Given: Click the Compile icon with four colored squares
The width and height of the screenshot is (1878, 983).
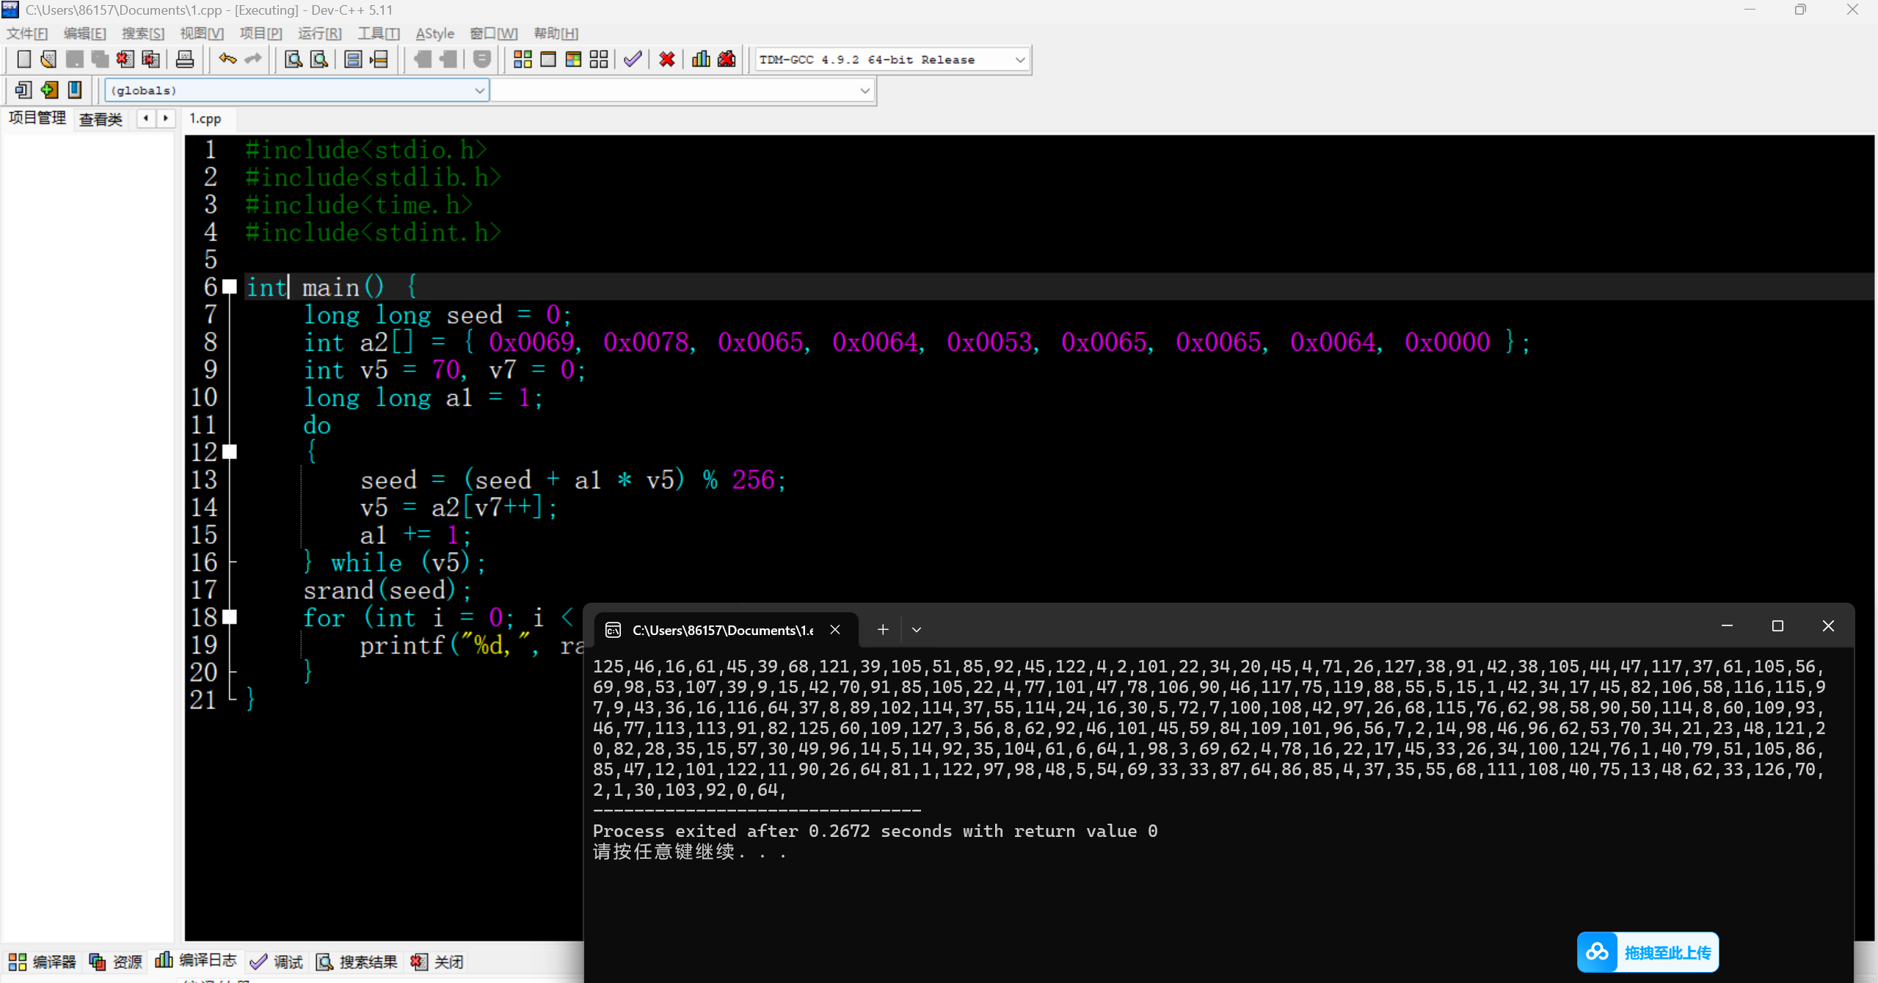Looking at the screenshot, I should tap(523, 59).
